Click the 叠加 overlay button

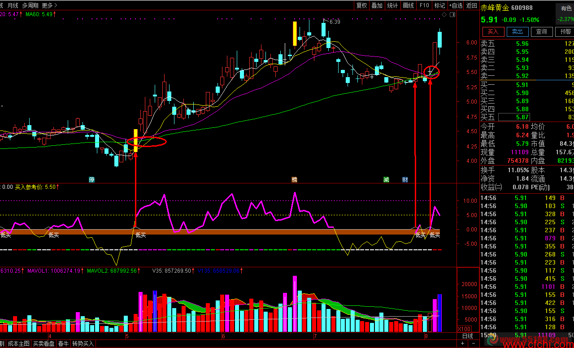377,5
